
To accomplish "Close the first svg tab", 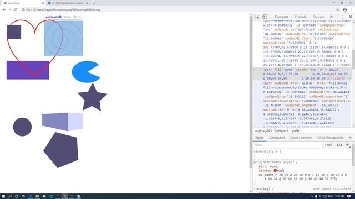I will coord(43,3).
